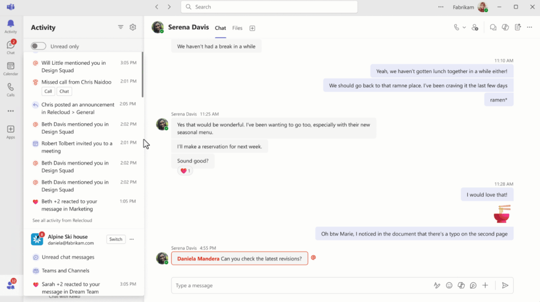This screenshot has height=302, width=540.
Task: Add people to the chat with Serena
Action: pos(475,28)
